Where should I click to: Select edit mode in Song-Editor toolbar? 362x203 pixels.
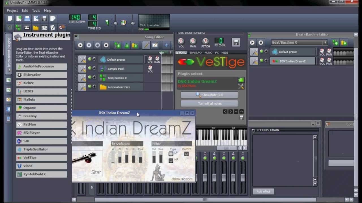[155, 45]
